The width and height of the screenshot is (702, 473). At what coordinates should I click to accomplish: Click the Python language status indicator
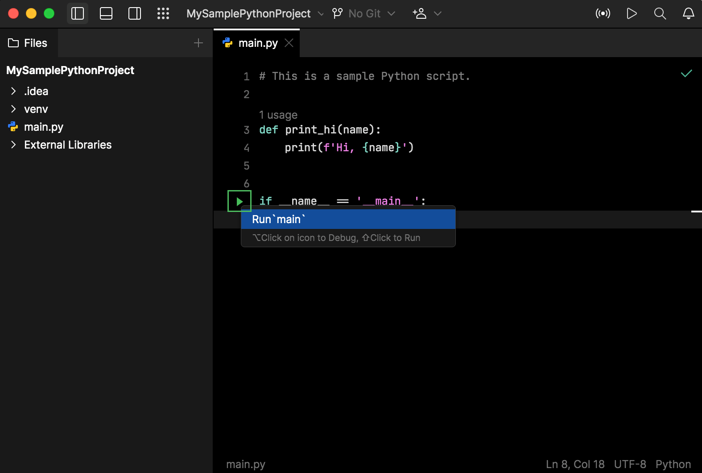click(x=673, y=464)
